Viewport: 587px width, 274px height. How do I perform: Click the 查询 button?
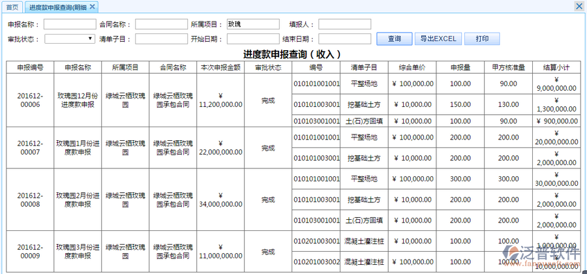click(x=394, y=39)
